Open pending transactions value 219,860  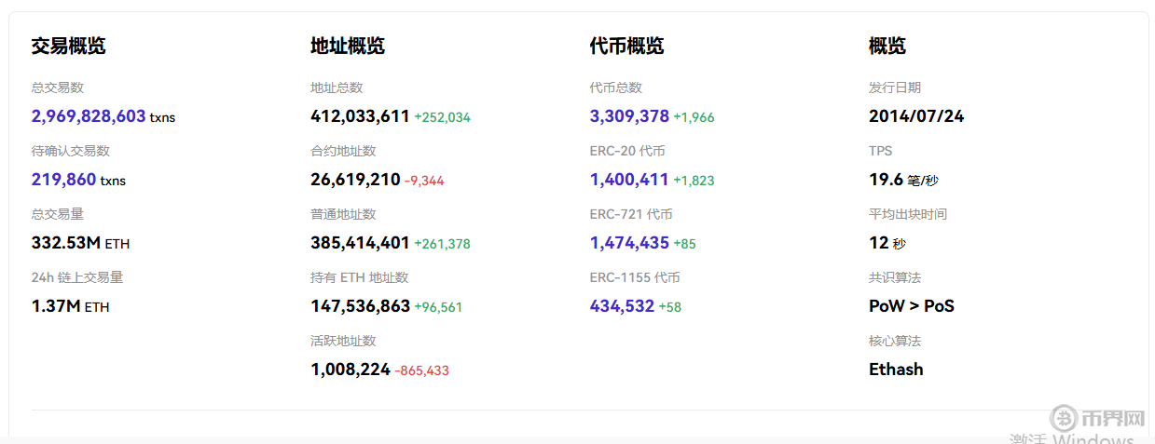63,180
